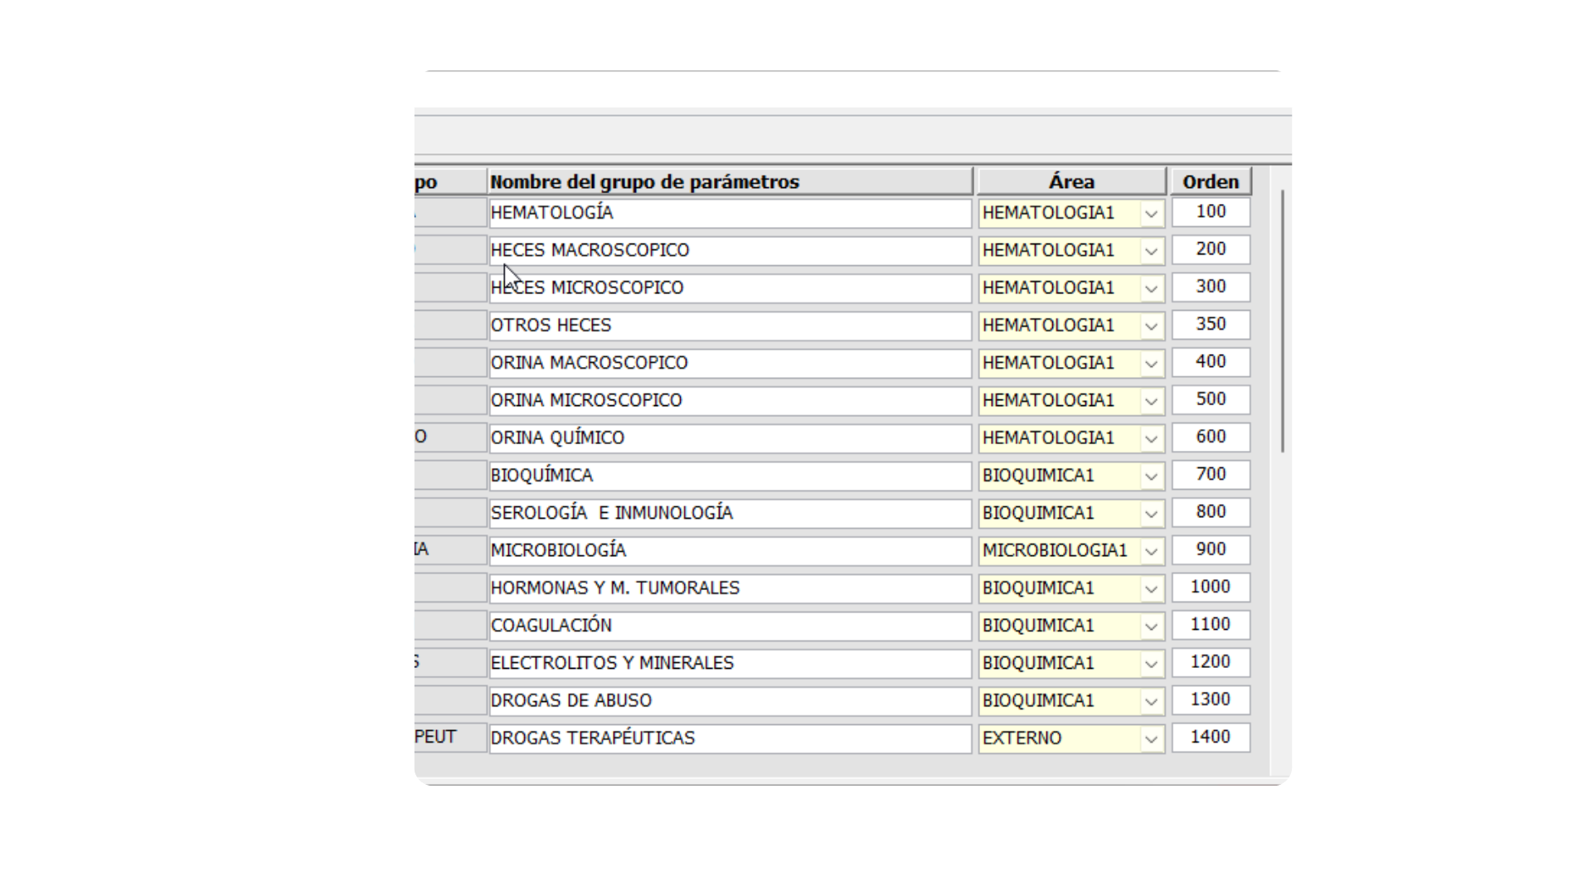Image resolution: width=1592 pixels, height=895 pixels.
Task: Click inside the Orden field showing 100
Action: coord(1210,212)
